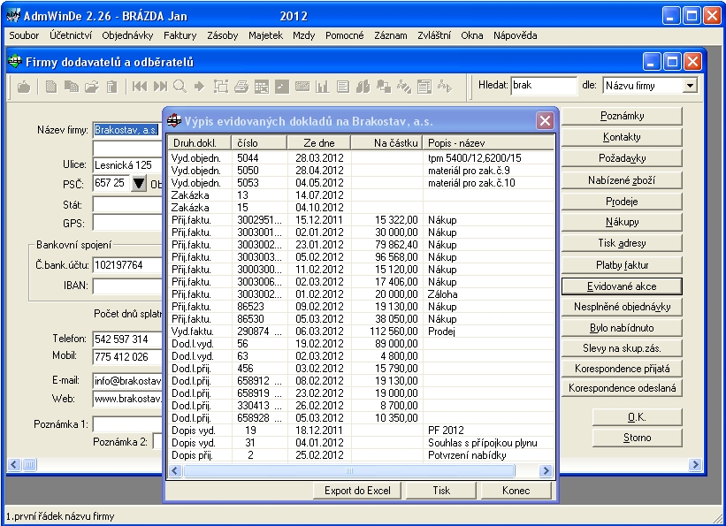Open the Zásoby menu
This screenshot has height=526, width=726.
tap(222, 35)
